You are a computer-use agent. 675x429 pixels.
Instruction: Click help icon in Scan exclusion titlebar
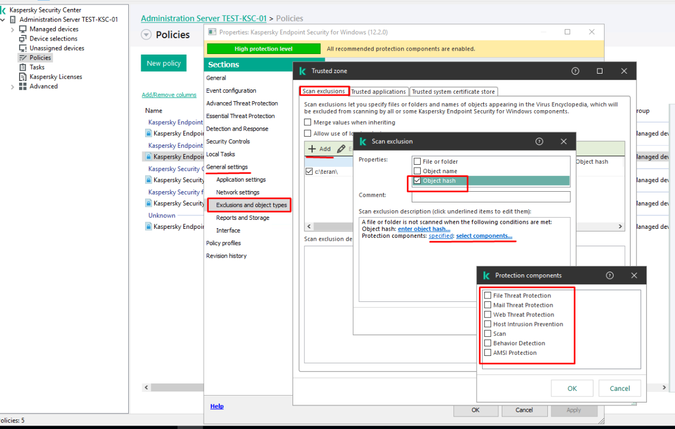539,142
